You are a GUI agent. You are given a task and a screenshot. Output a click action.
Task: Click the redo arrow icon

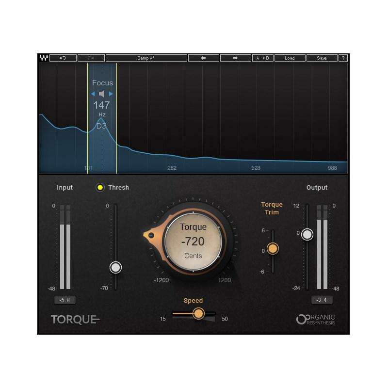point(90,58)
